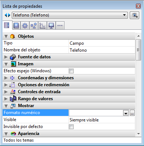Expand the Fuente de datos section
The width and height of the screenshot is (144, 146).
click(x=6, y=57)
